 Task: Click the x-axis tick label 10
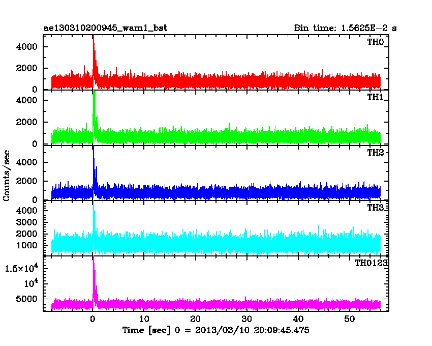144,319
